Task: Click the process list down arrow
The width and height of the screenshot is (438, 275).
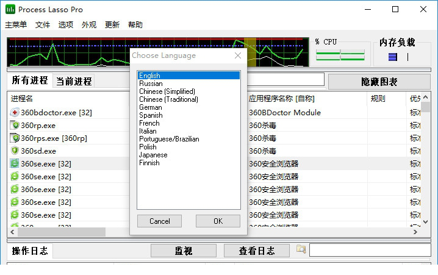Action: [x=425, y=222]
